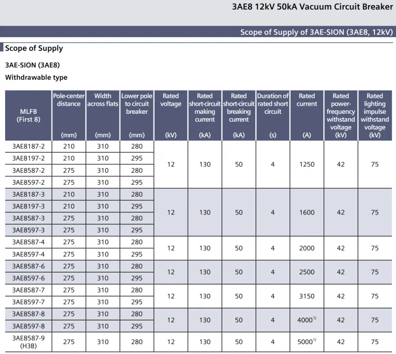Screen dimensions: 396x354
Task: Click lower pole value '295' in 3AE8597-6 row
Action: pos(137,278)
